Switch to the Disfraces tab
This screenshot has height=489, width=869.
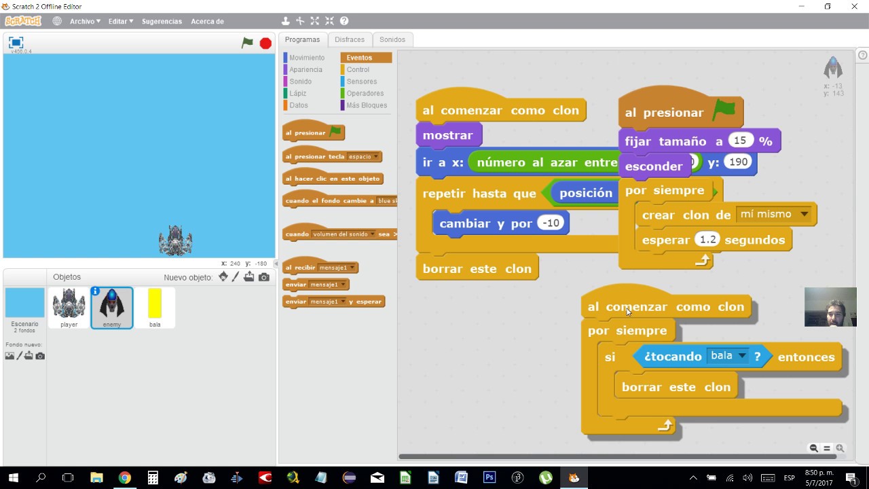(350, 39)
